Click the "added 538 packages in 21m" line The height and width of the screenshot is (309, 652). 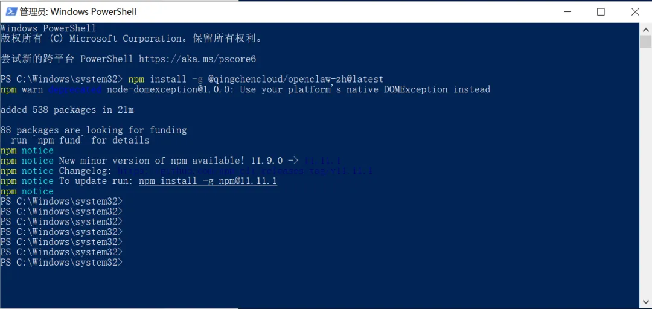click(x=67, y=110)
